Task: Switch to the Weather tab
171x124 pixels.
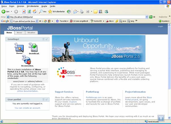Action: pyautogui.click(x=31, y=33)
